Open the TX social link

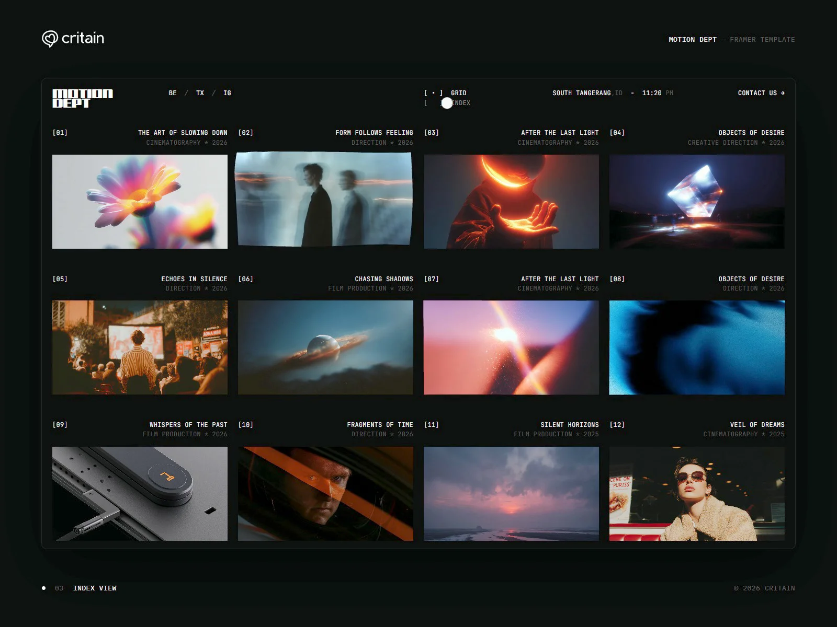point(200,93)
